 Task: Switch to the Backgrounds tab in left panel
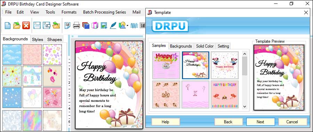[x=15, y=39]
